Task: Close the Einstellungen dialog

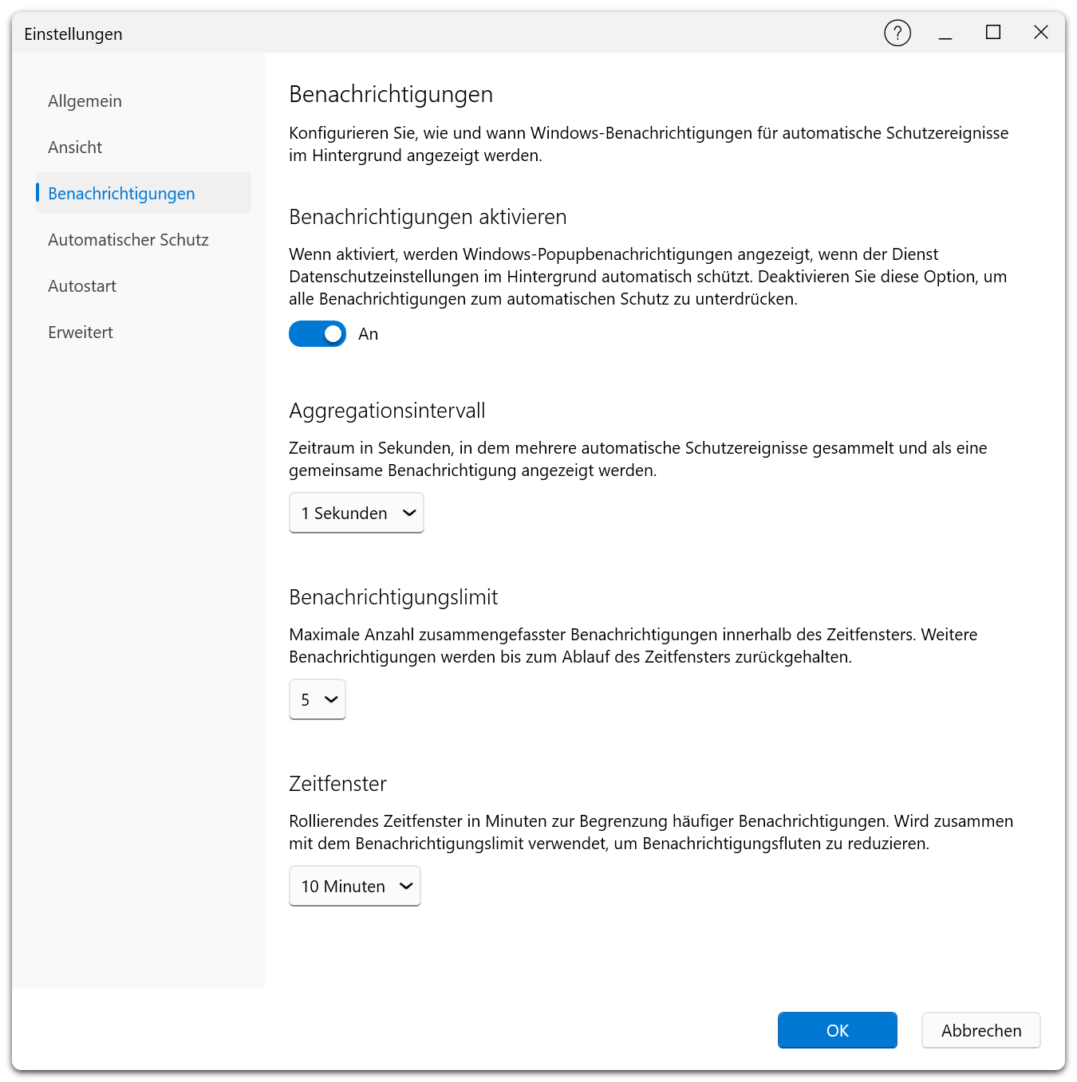Action: tap(1041, 33)
